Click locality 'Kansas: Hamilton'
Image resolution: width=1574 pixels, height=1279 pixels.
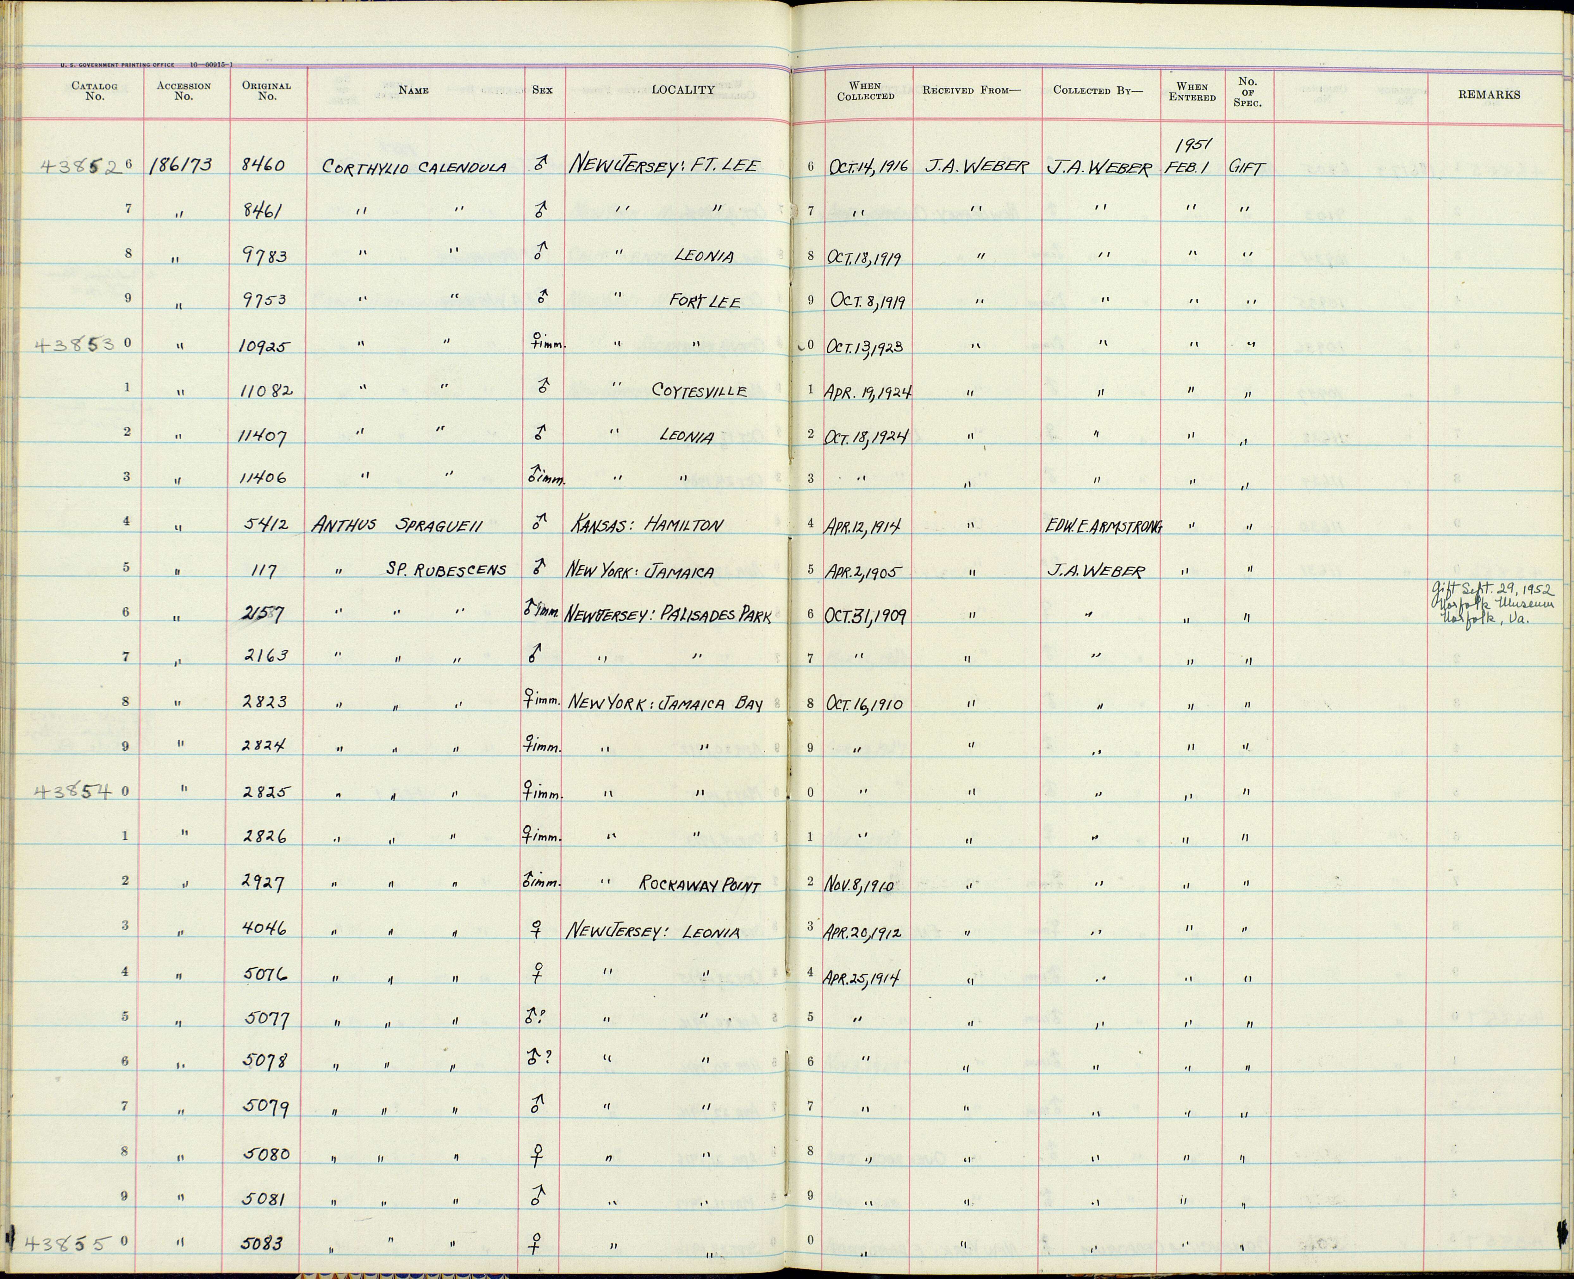point(647,525)
